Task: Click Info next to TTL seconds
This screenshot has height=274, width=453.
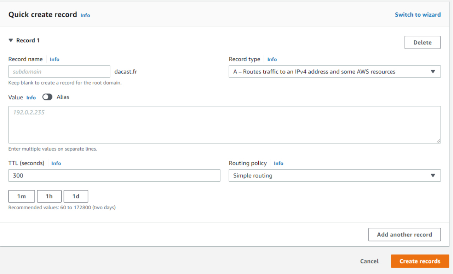Action: point(56,163)
